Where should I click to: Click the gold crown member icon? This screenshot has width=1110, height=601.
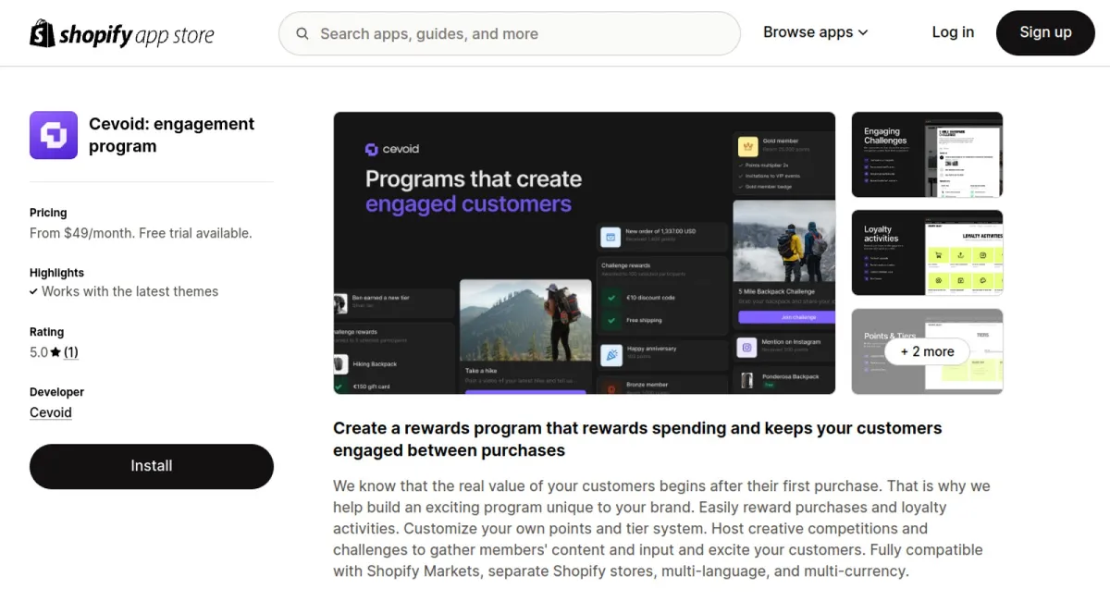pyautogui.click(x=747, y=145)
